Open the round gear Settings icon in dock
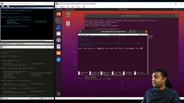The width and height of the screenshot is (184, 103). coord(58,40)
